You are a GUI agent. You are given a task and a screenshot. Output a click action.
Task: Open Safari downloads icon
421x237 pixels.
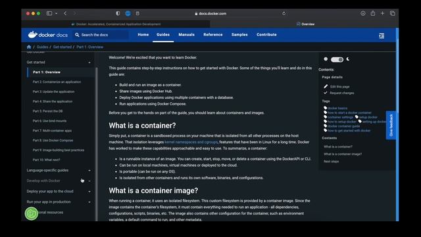(x=363, y=13)
